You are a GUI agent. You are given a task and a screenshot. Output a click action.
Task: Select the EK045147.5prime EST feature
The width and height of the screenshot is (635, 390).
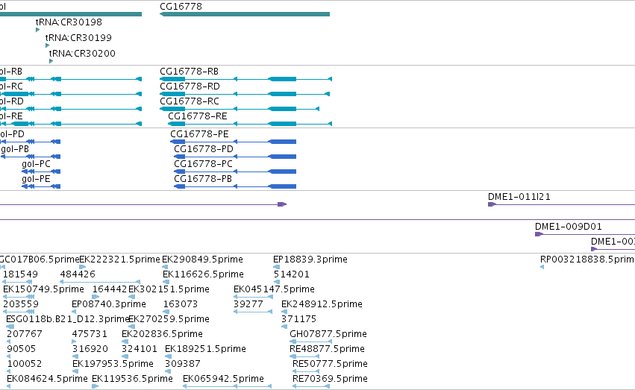coord(253,297)
